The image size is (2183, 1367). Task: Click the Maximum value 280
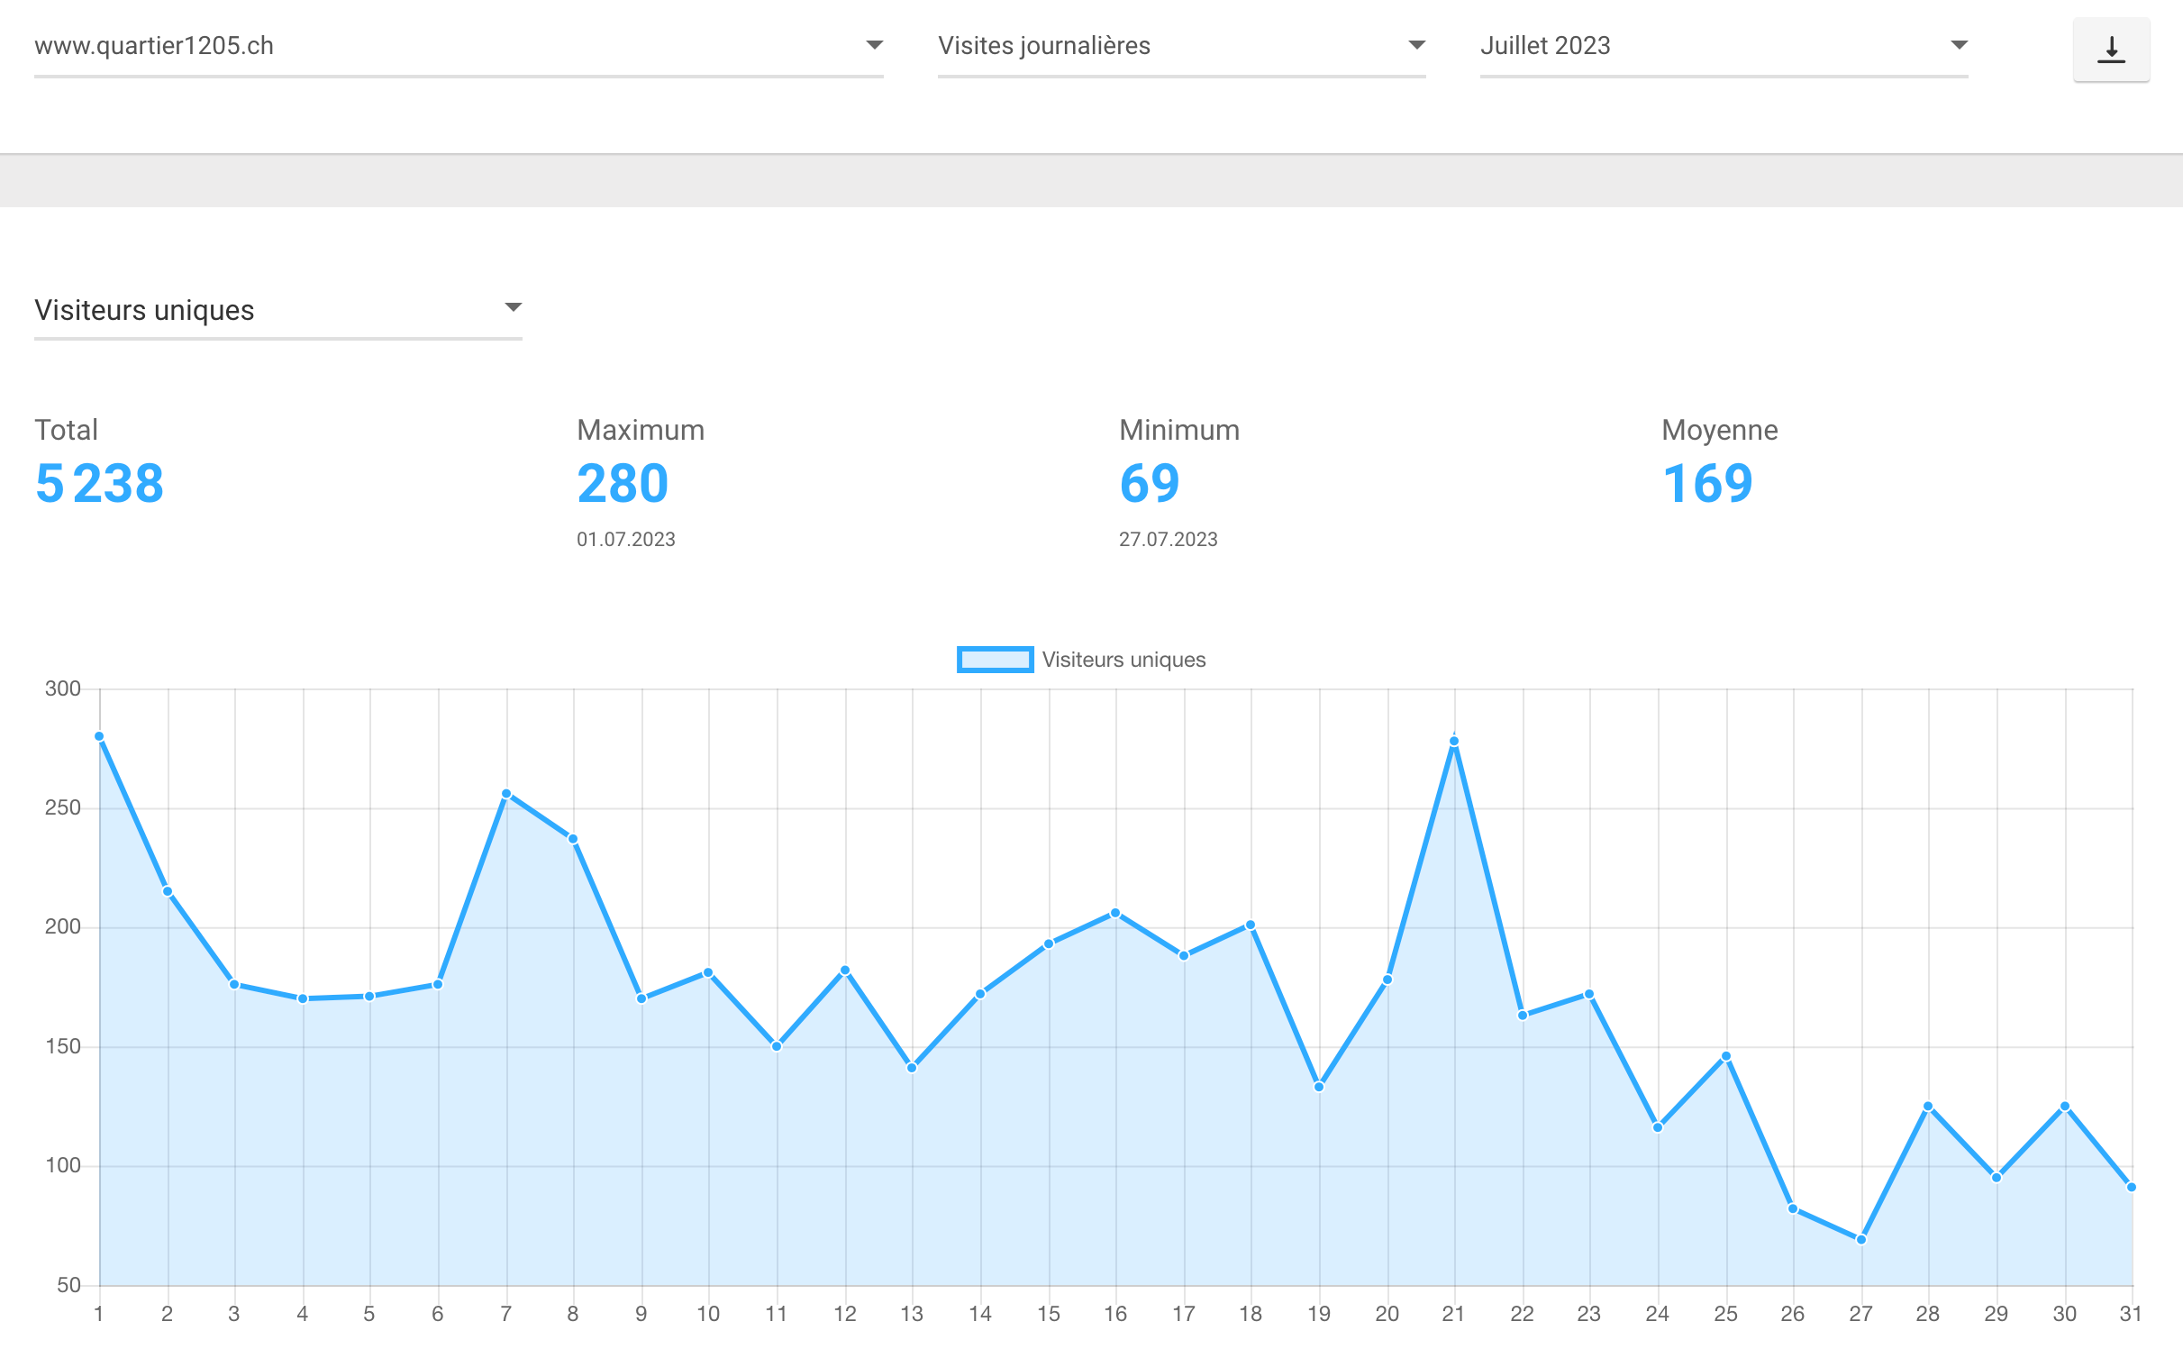(x=623, y=483)
